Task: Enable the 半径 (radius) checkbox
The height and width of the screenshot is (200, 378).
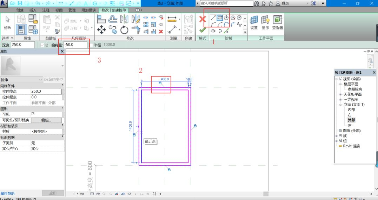Action: pos(91,45)
